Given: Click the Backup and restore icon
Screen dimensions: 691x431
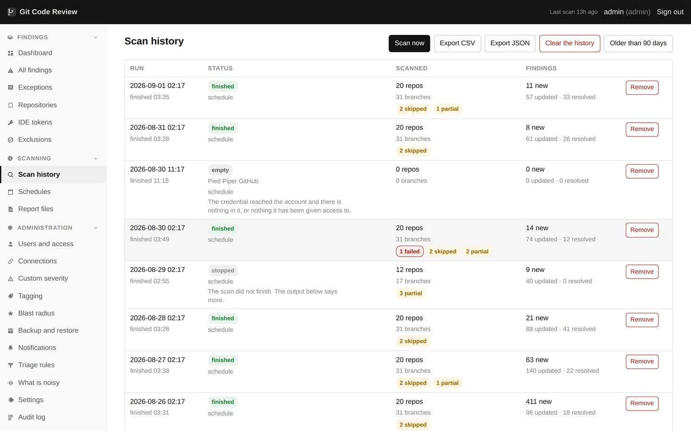Looking at the screenshot, I should pos(11,331).
